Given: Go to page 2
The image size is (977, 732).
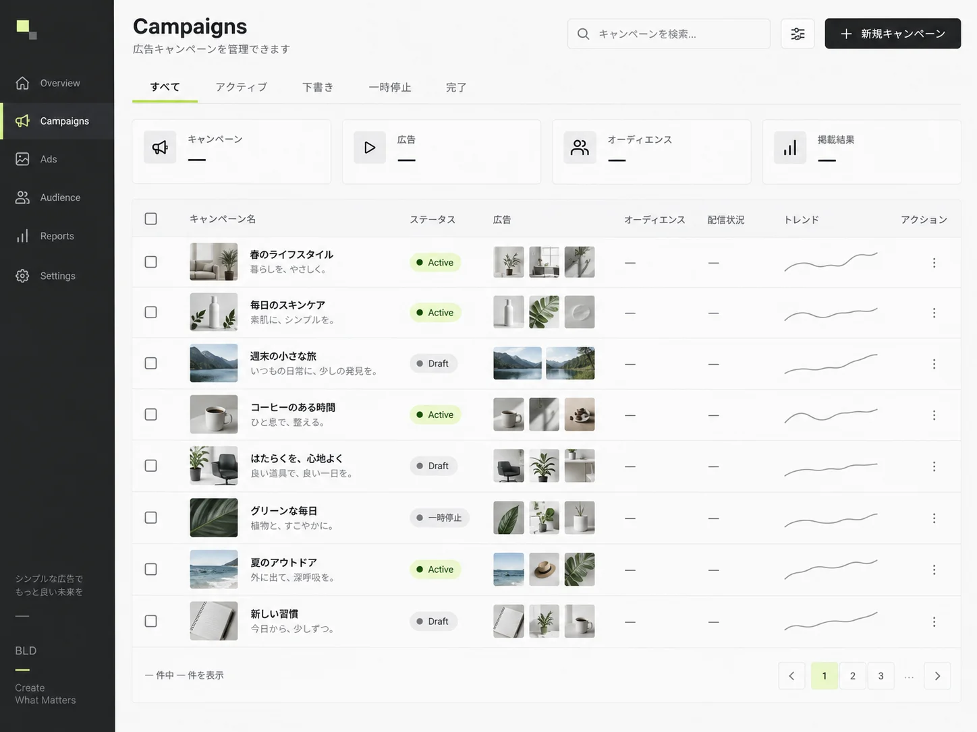Looking at the screenshot, I should click(853, 676).
